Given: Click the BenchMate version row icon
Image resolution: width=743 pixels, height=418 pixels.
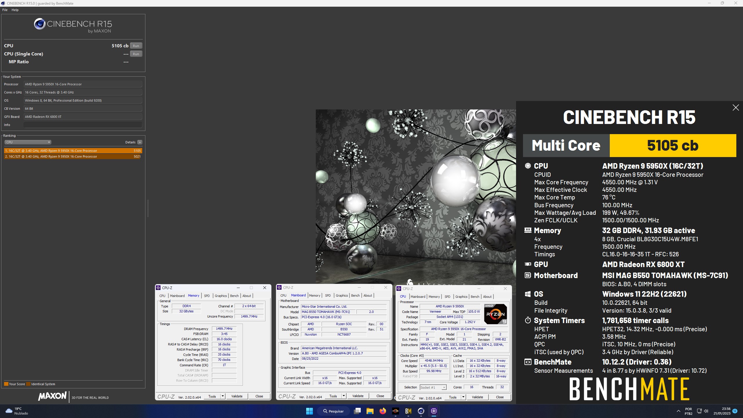Looking at the screenshot, I should click(x=528, y=362).
